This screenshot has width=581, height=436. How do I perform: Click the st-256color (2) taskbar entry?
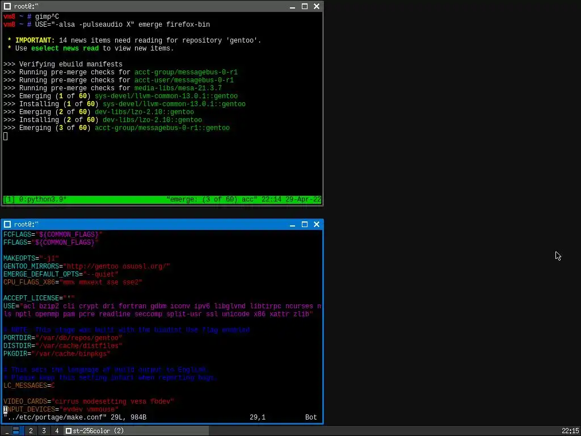(x=136, y=431)
